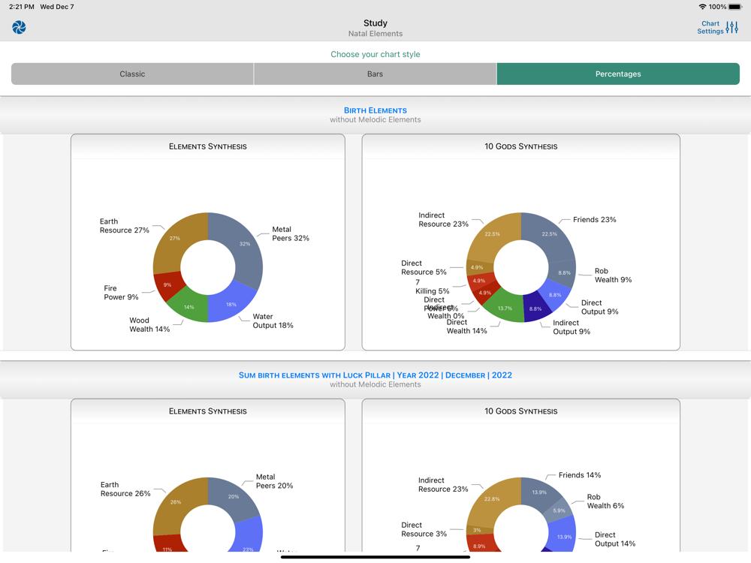Viewport: 751px width, 563px height.
Task: Tap the 'Wed Dec 7' date in status bar
Action: pos(57,7)
